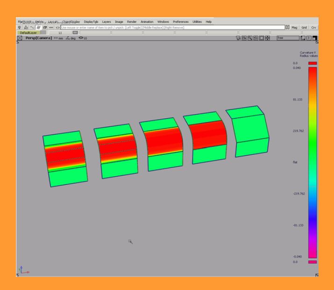Open the Preferences menu

181,22
